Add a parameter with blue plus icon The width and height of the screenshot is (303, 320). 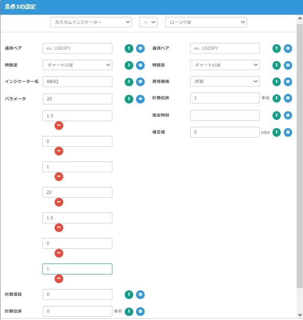coord(140,99)
